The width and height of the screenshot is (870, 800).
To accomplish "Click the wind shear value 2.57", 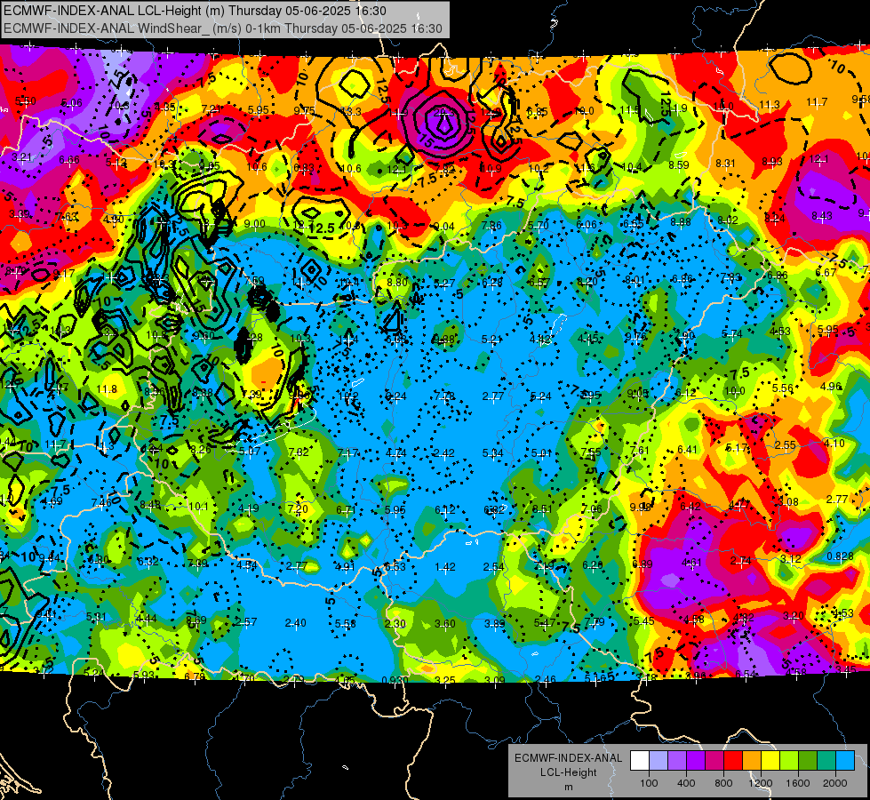I will [246, 622].
